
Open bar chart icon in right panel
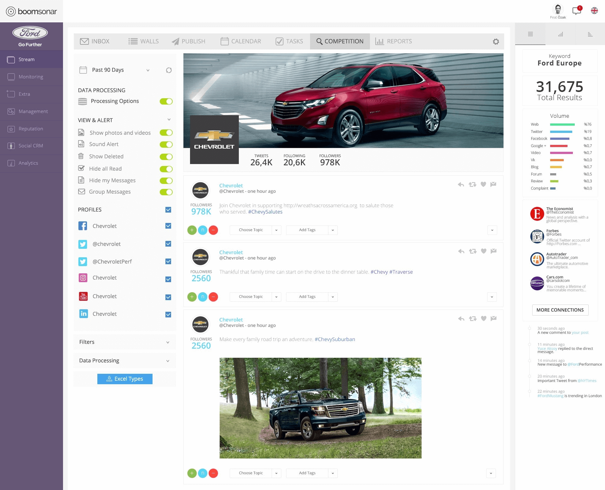[x=560, y=34]
